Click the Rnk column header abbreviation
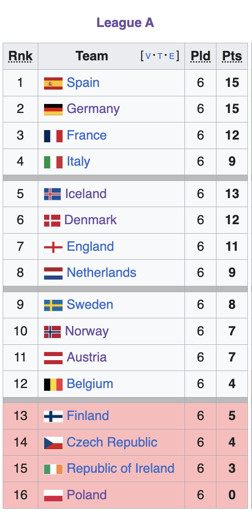 (20, 56)
